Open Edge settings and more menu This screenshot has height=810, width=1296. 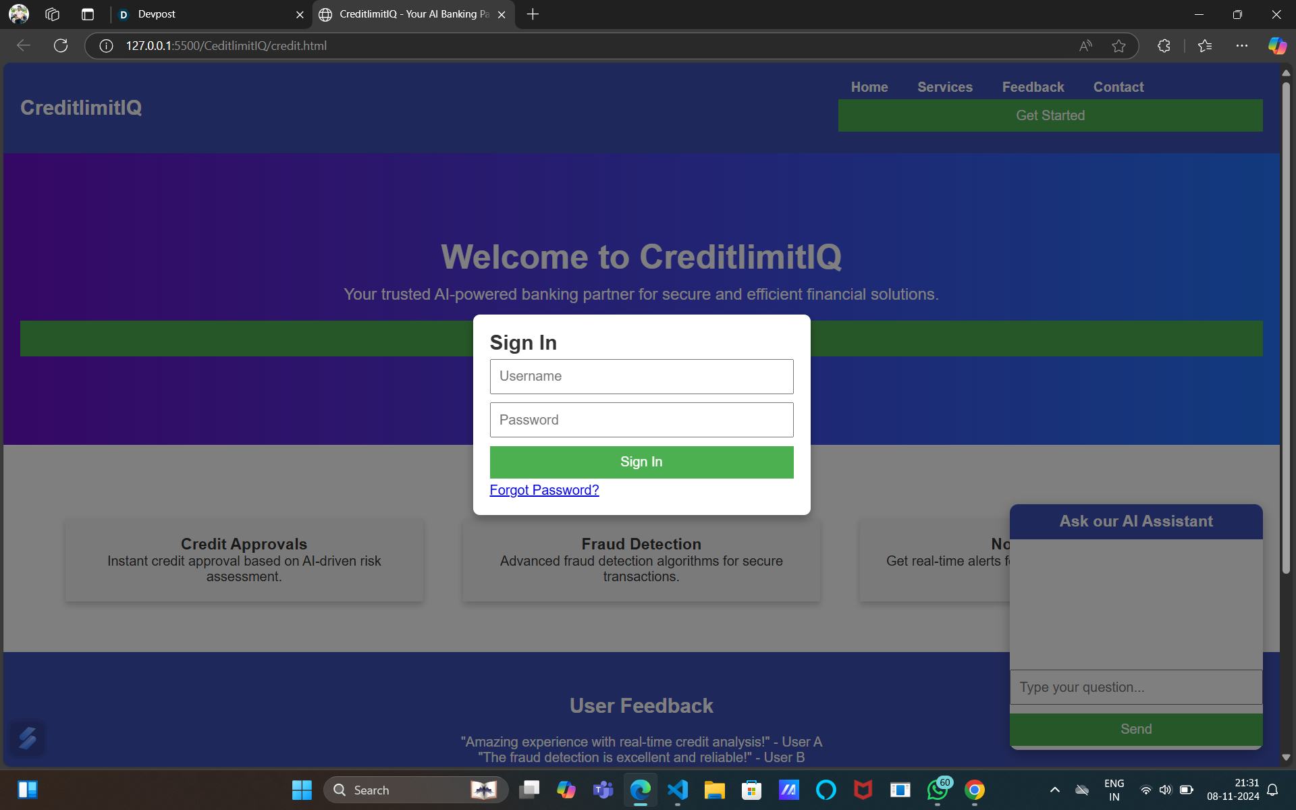click(x=1241, y=46)
